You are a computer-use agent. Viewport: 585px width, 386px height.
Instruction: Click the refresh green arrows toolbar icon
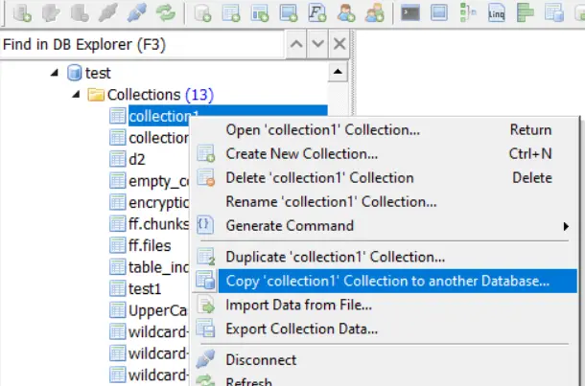pos(165,13)
